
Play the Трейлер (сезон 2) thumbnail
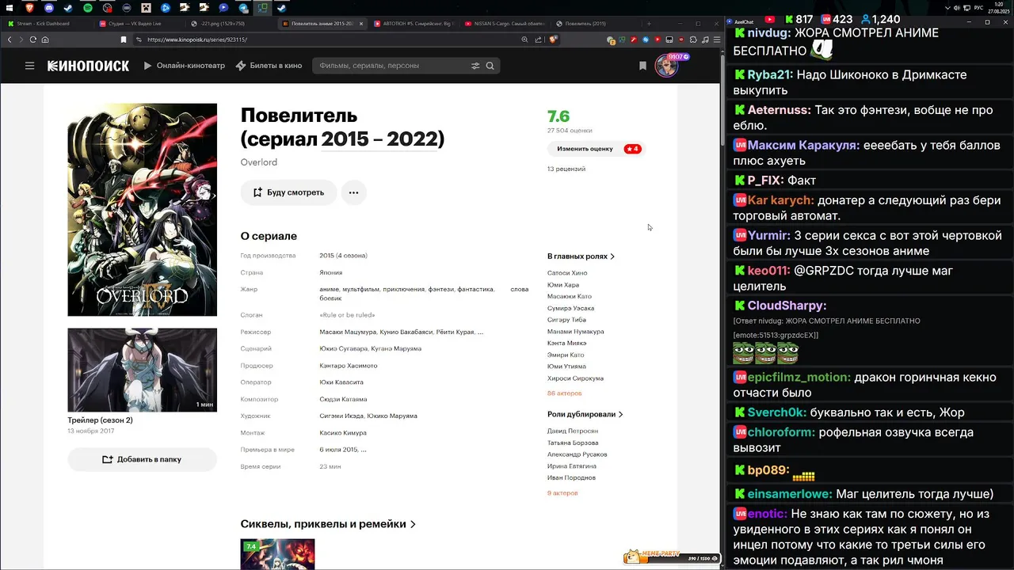[x=142, y=370]
